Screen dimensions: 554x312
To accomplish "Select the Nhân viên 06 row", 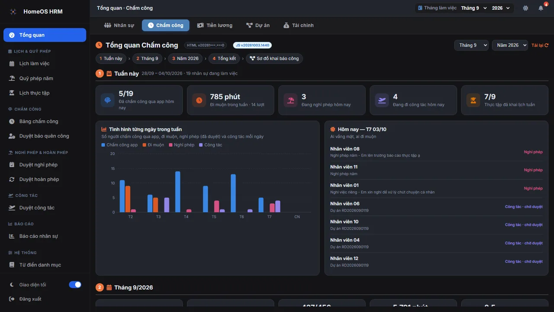I will (436, 207).
